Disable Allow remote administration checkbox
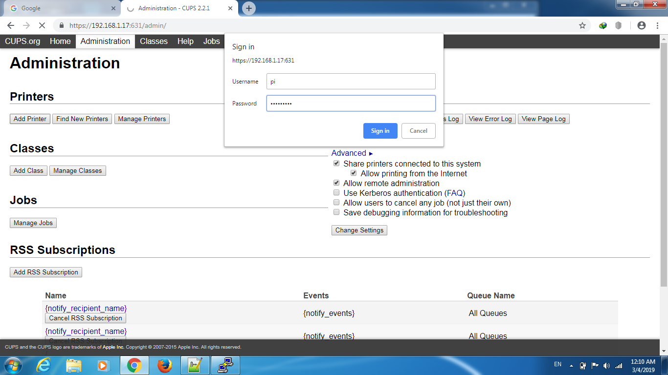The height and width of the screenshot is (375, 668). coord(336,183)
